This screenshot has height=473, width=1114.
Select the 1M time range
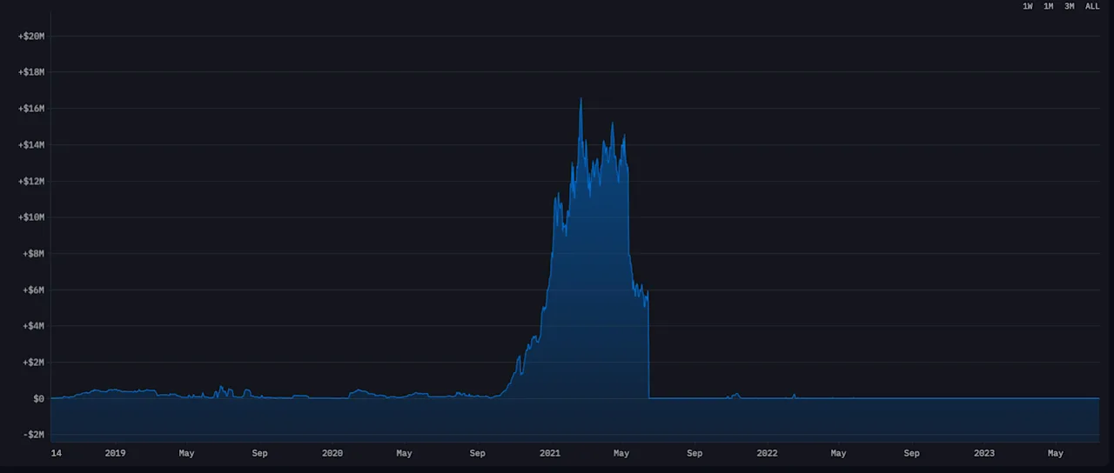tap(1049, 6)
